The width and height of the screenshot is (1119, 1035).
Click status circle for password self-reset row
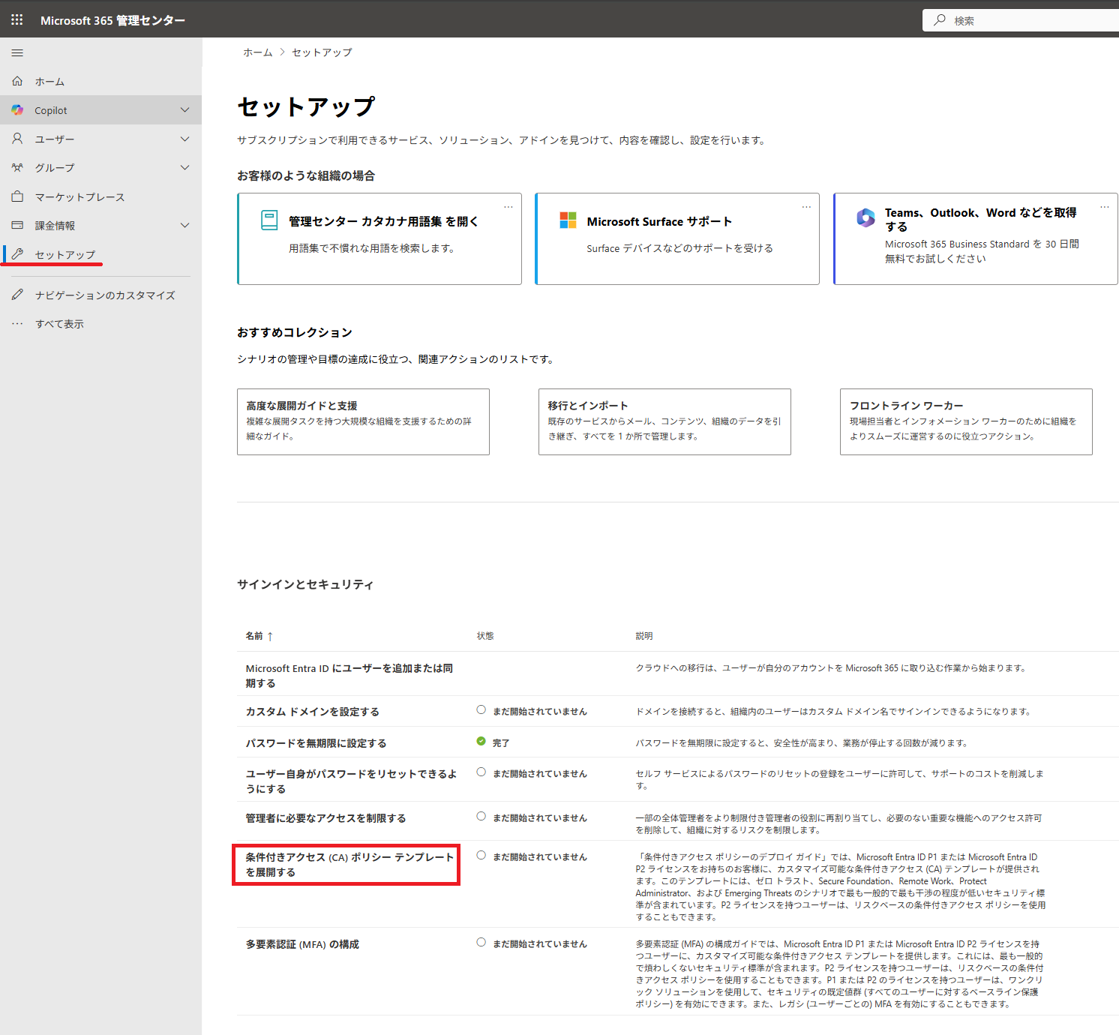[x=481, y=772]
